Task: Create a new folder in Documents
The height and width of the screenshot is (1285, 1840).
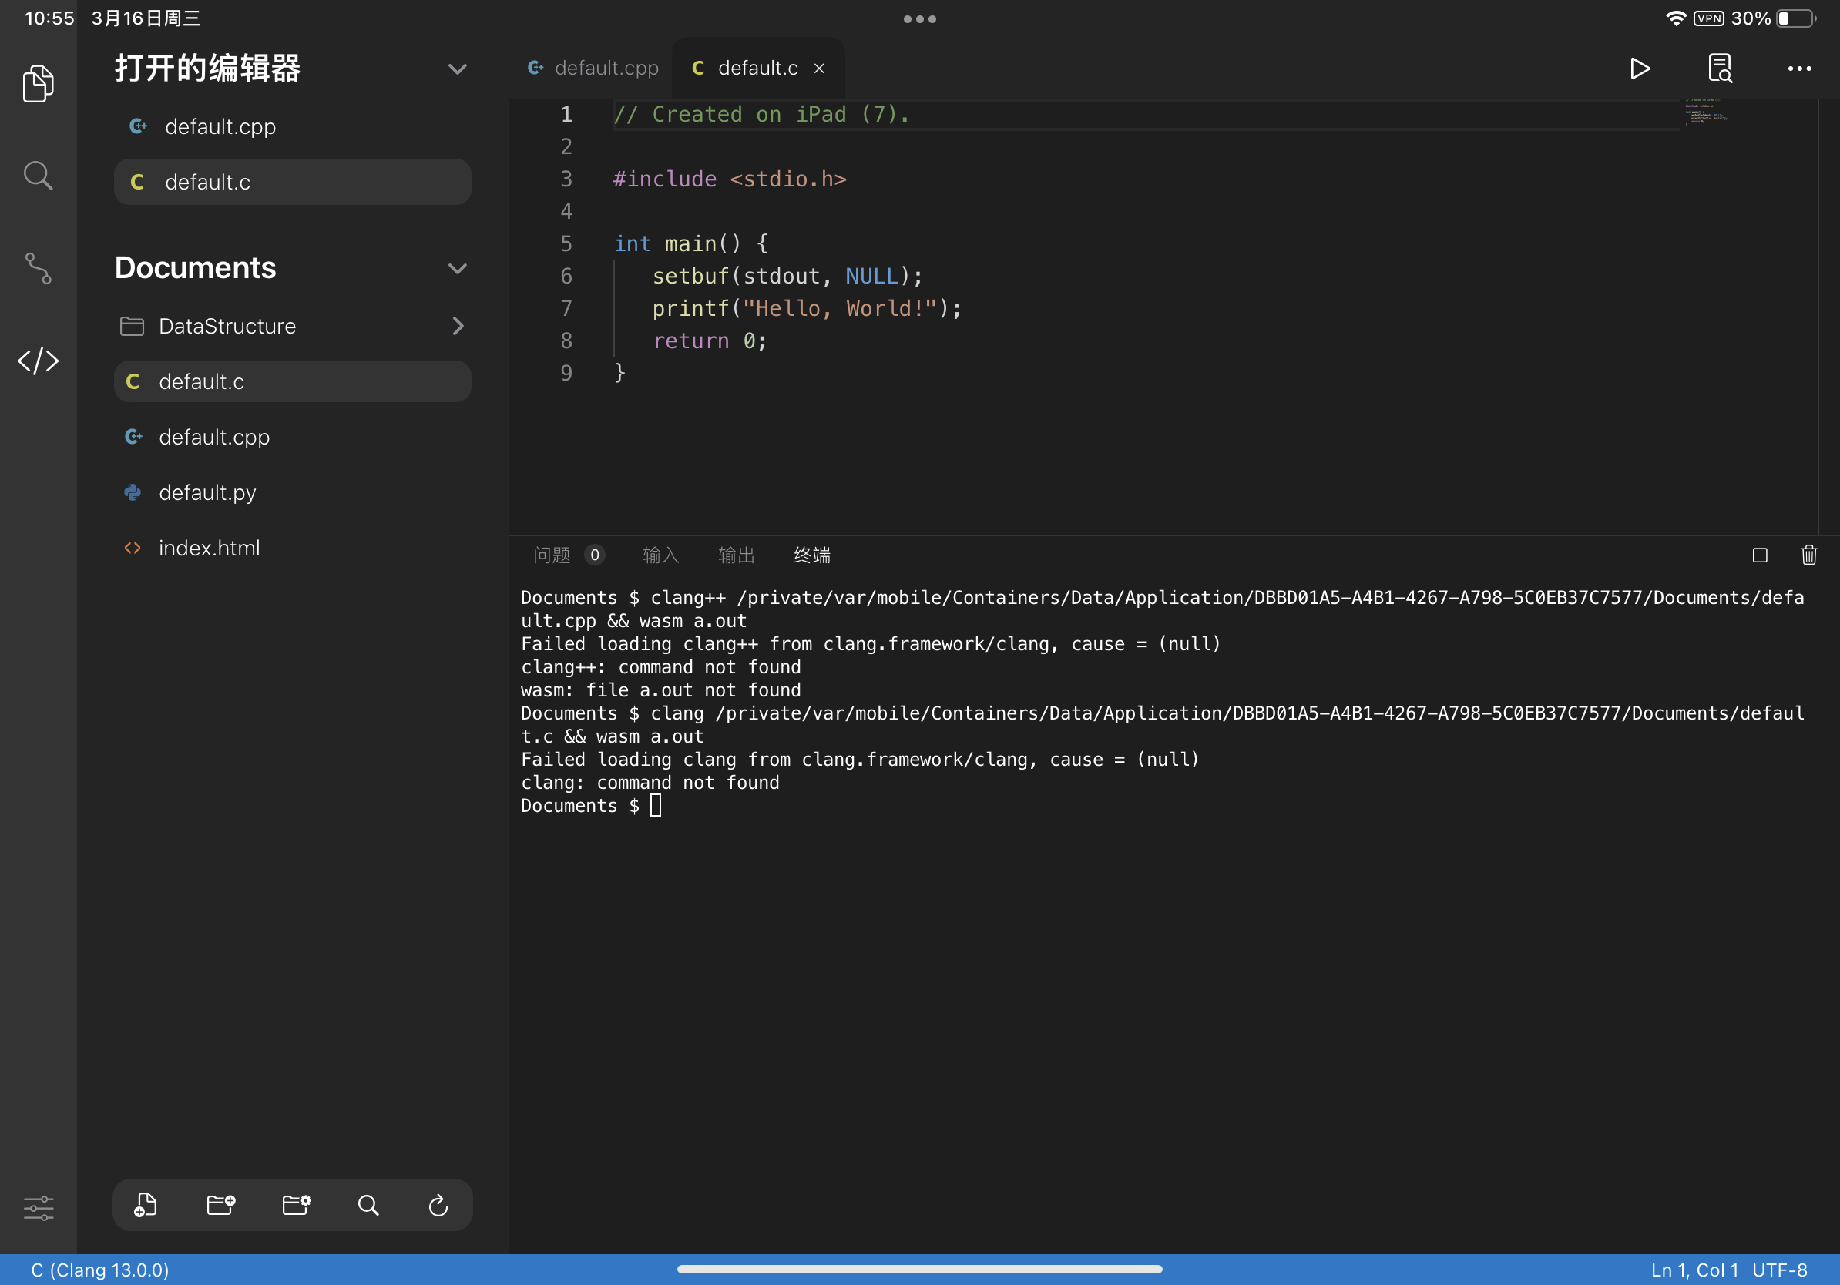Action: pos(220,1205)
